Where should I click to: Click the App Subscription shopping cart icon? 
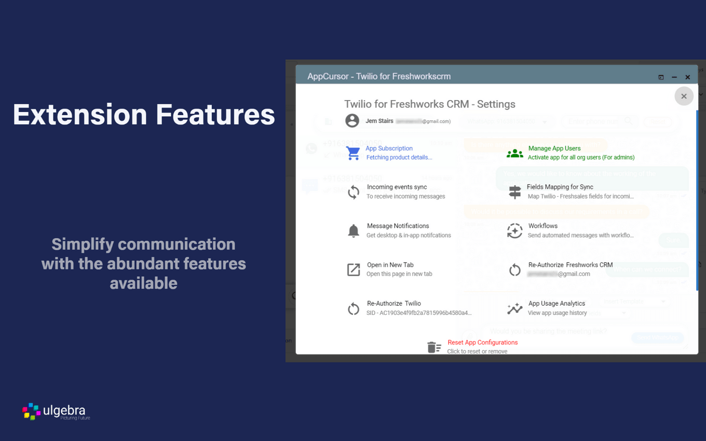(353, 153)
